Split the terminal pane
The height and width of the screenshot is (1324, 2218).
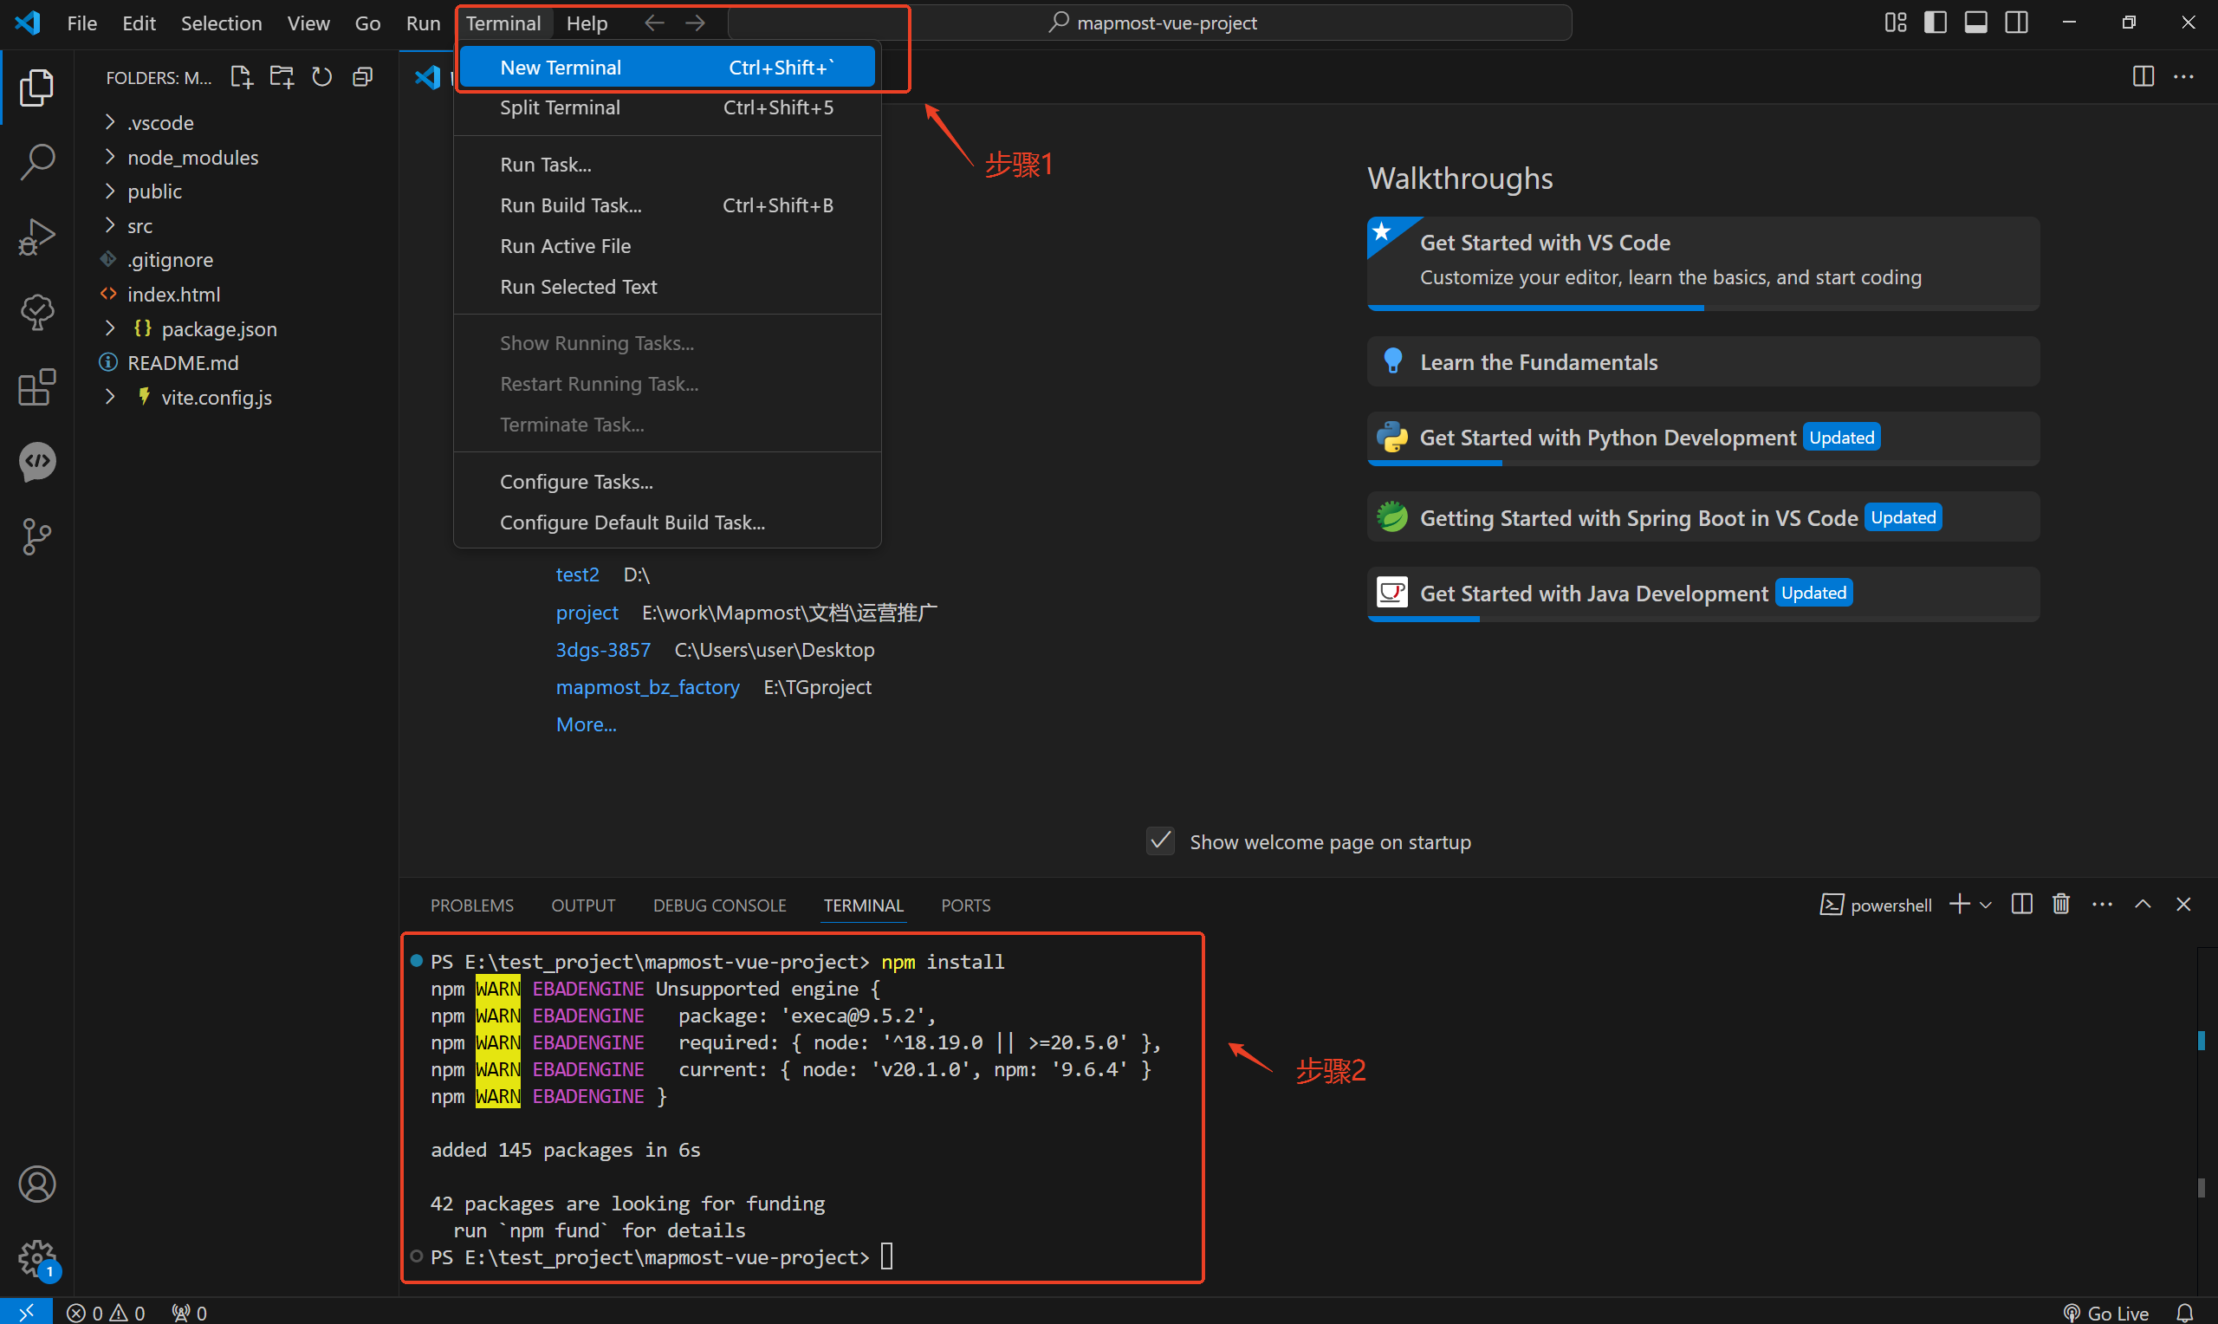point(2022,904)
